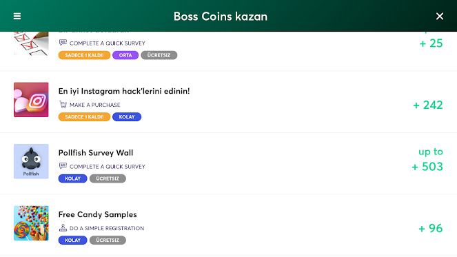Tap the KOLAY tag on the Instagram offer
The width and height of the screenshot is (457, 257).
point(127,117)
